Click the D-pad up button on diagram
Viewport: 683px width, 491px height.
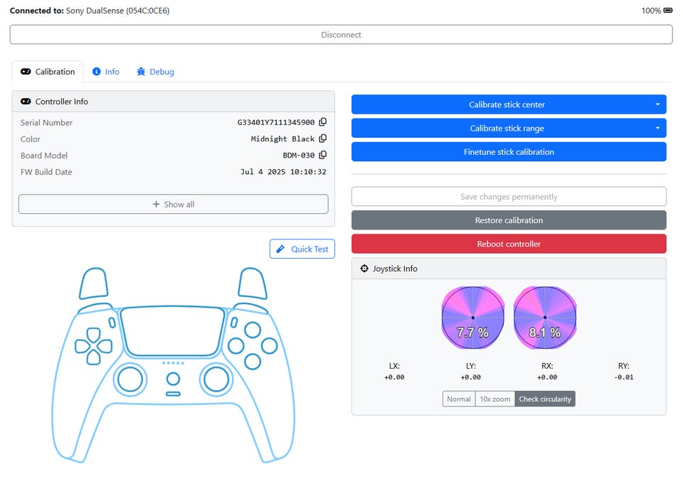(94, 335)
